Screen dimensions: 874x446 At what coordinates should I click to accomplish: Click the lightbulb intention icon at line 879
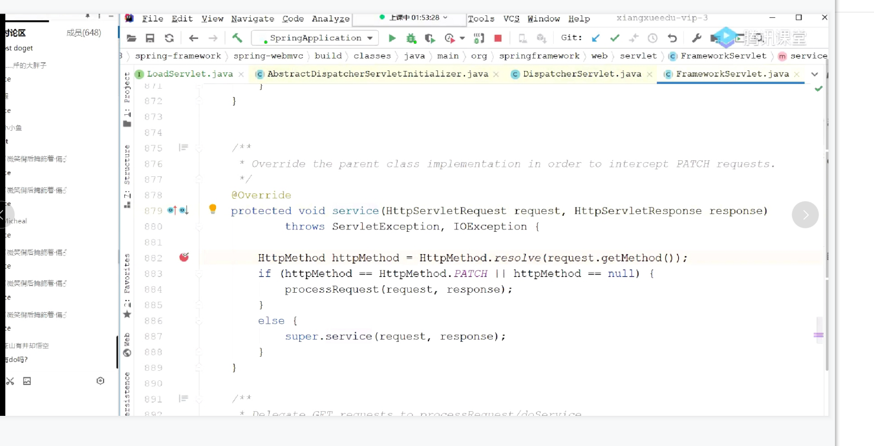click(x=213, y=209)
